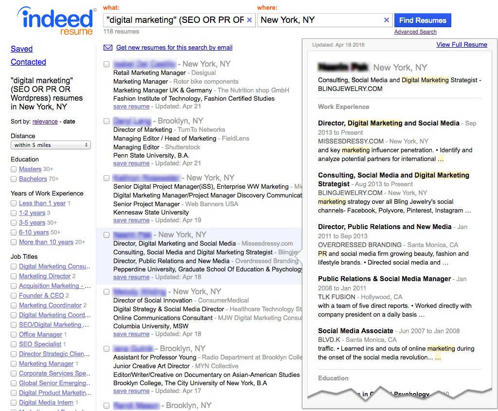Tick the Director of Social Innovation resume checkbox
The height and width of the screenshot is (411, 498).
tap(107, 292)
